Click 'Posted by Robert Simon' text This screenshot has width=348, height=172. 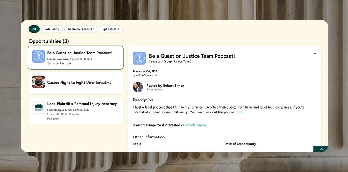point(165,85)
